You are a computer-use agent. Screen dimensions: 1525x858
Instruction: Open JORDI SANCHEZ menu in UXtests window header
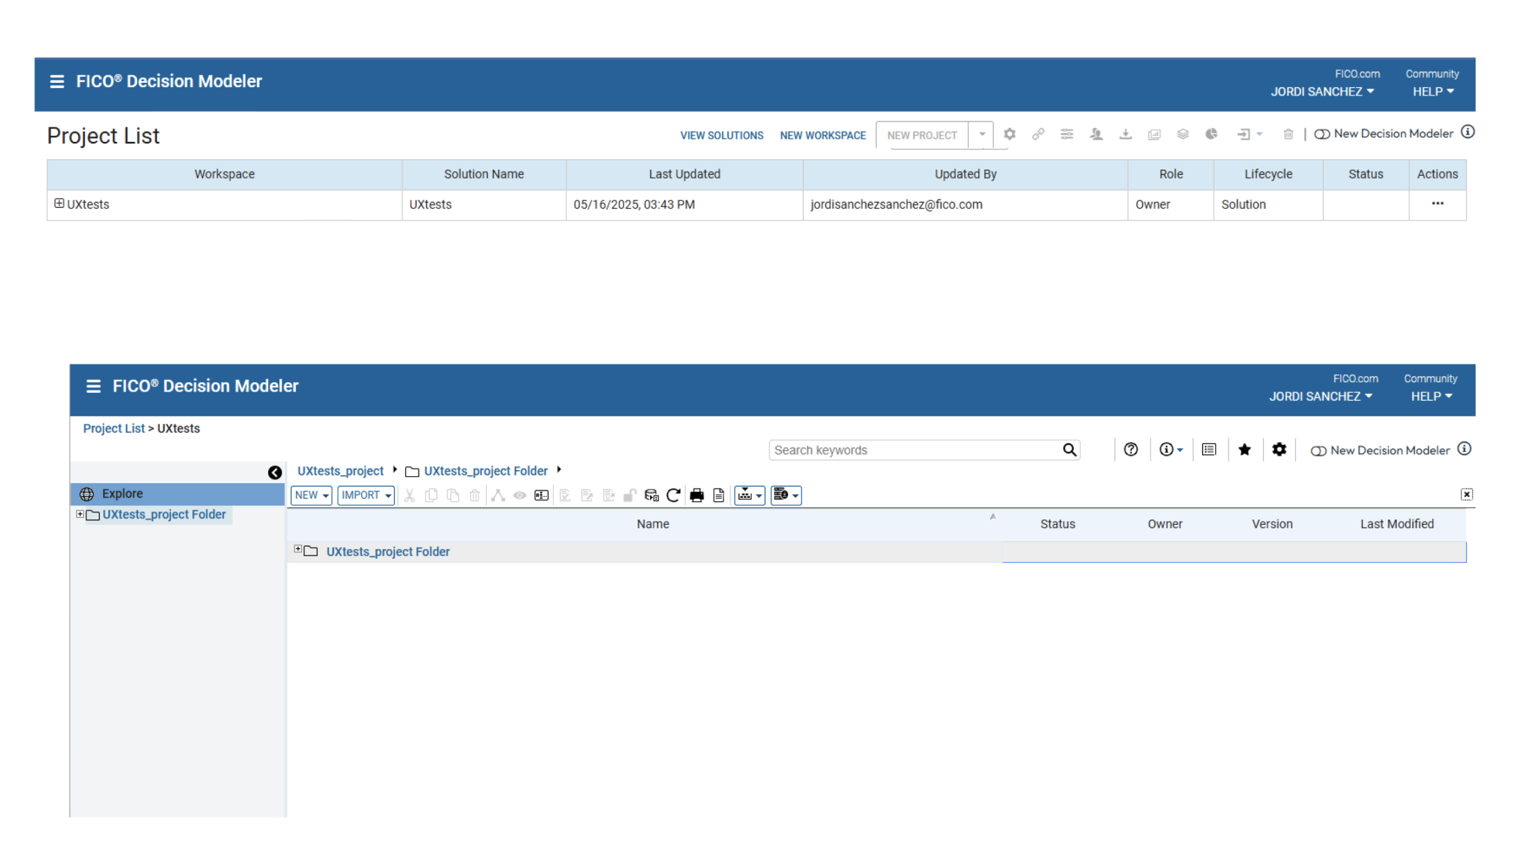point(1321,397)
